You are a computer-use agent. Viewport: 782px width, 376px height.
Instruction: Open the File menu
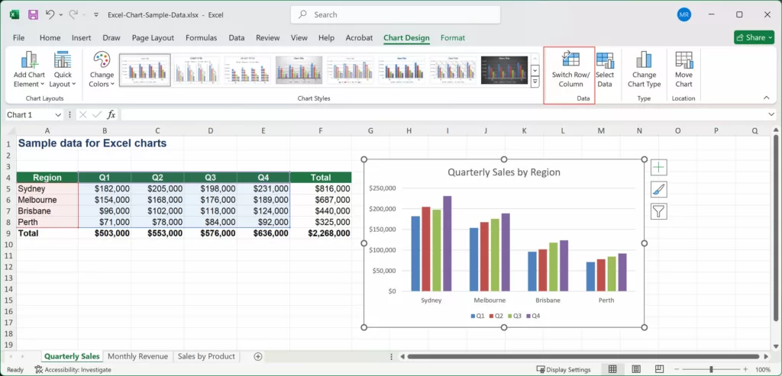tap(18, 38)
